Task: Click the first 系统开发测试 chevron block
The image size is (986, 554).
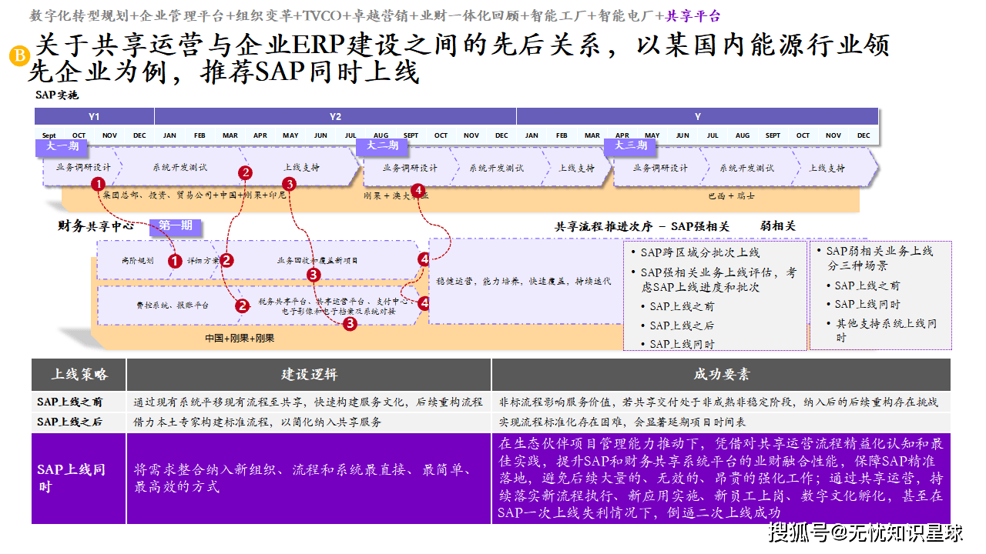Action: [x=179, y=168]
